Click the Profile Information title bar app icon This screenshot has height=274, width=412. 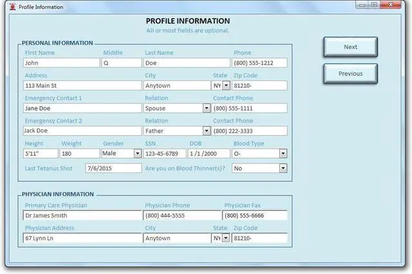click(12, 7)
